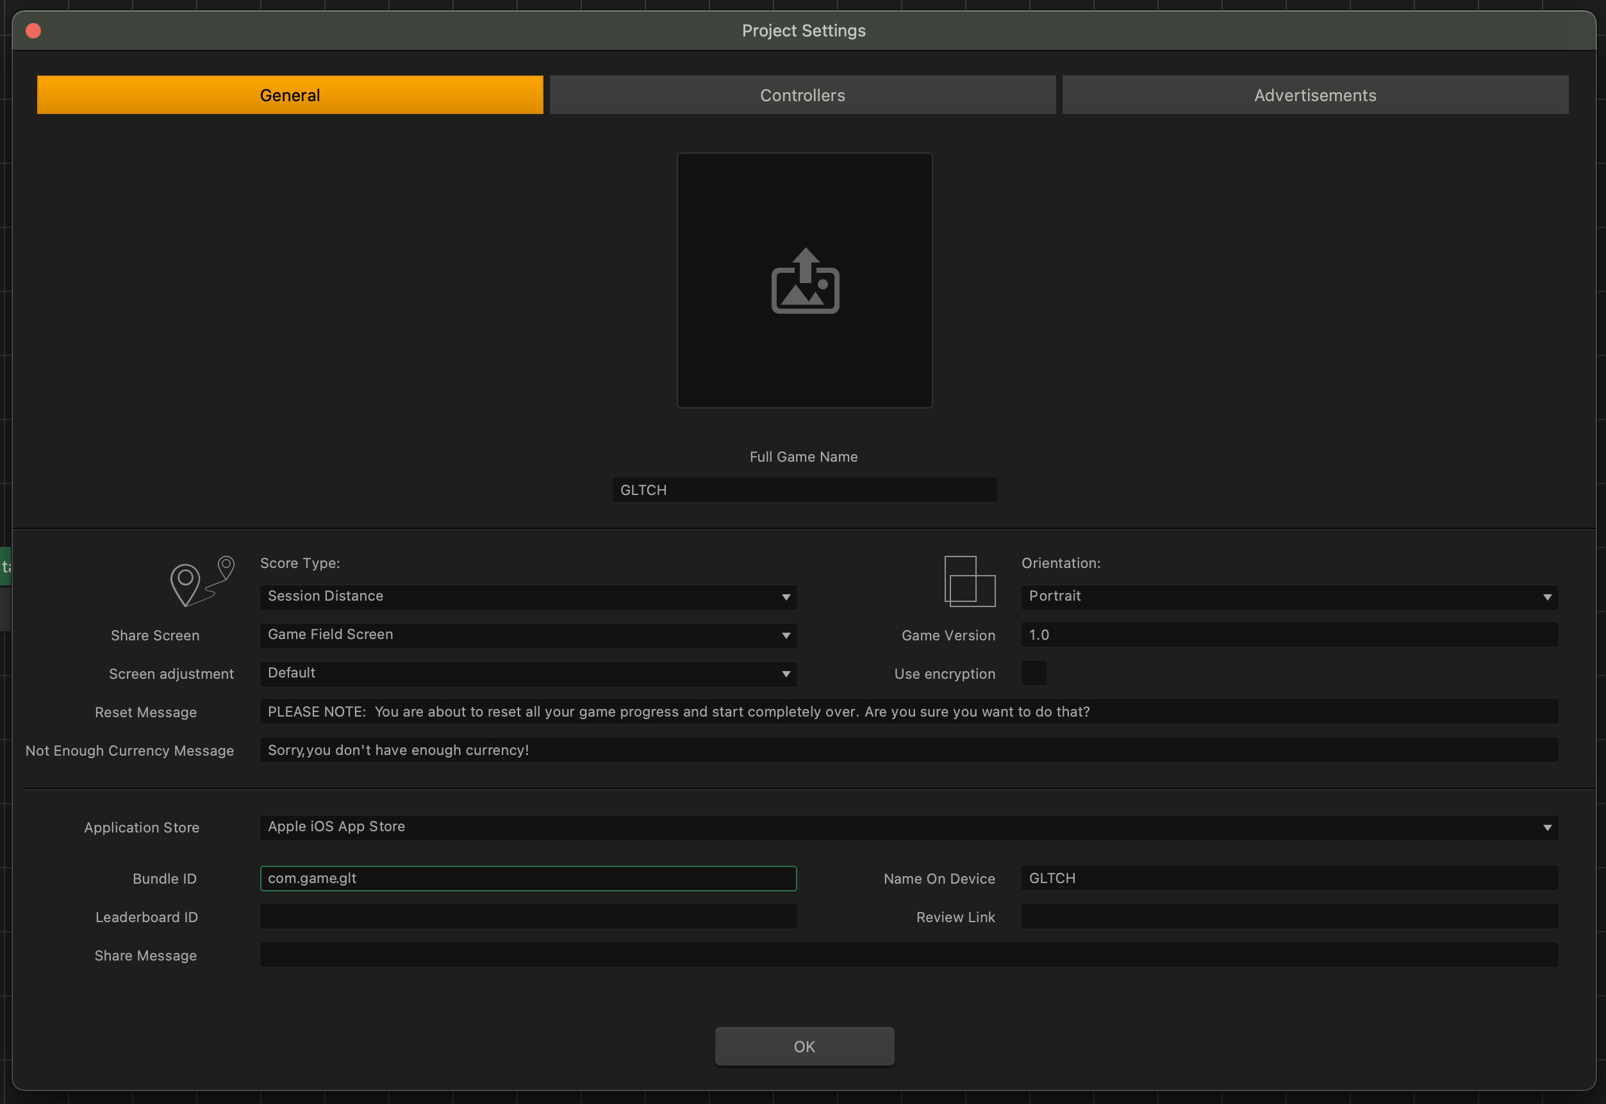Open the Screen adjustment dropdown
Viewport: 1606px width, 1104px height.
click(x=527, y=673)
